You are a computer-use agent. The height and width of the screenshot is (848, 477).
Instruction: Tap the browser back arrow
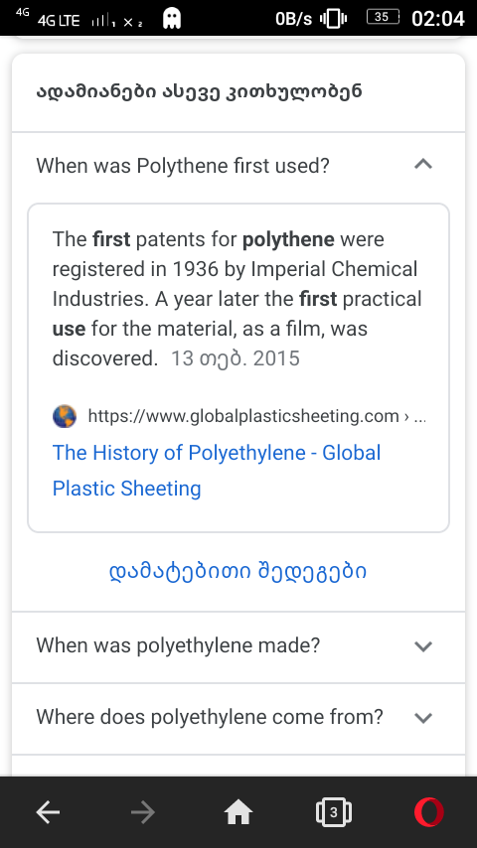click(x=48, y=812)
